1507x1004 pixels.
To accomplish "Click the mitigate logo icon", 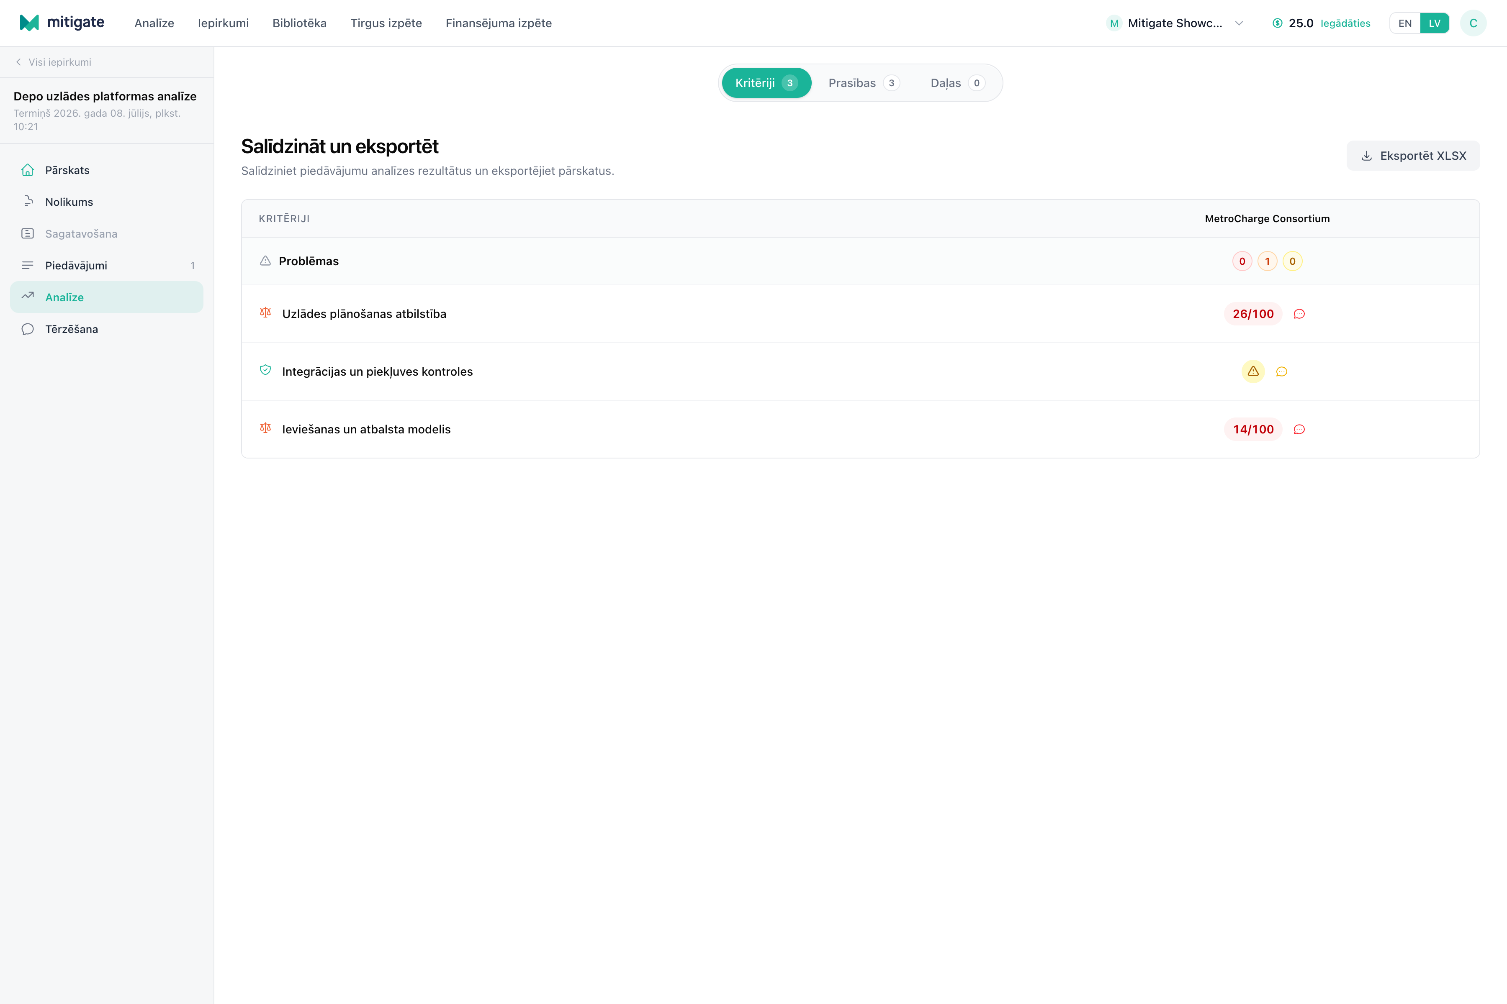I will (x=29, y=23).
